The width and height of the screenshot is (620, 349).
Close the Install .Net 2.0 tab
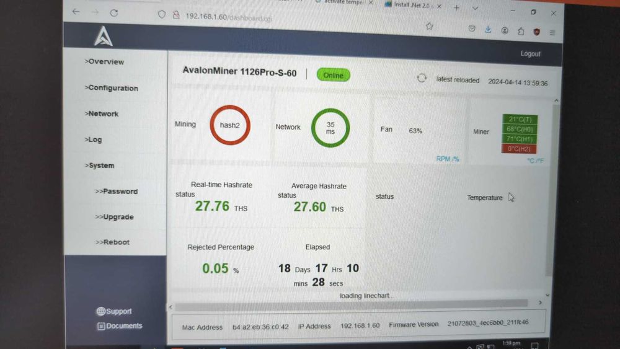pyautogui.click(x=440, y=6)
